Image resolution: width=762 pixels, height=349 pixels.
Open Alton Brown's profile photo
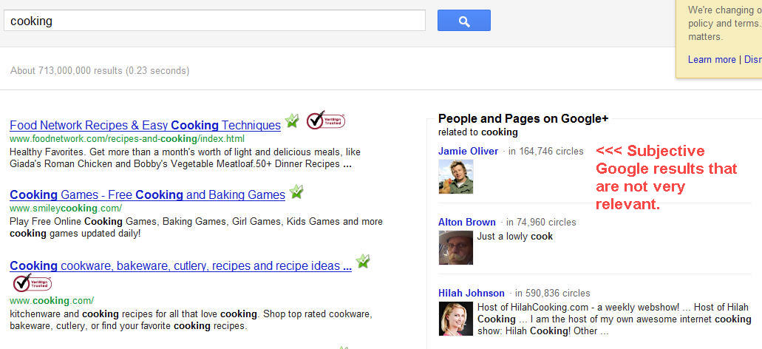[455, 248]
